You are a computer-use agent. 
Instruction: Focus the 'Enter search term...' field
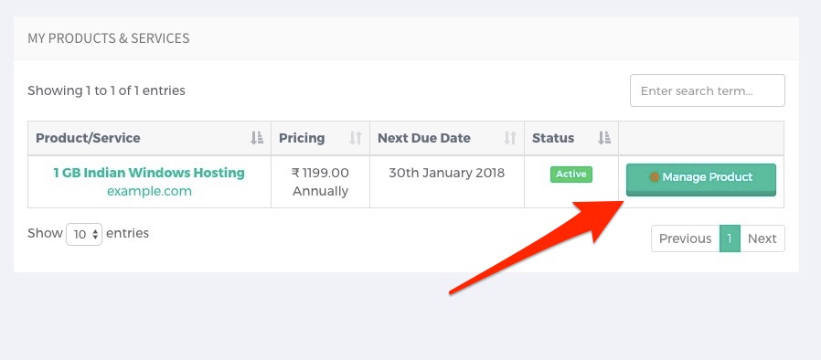(707, 90)
